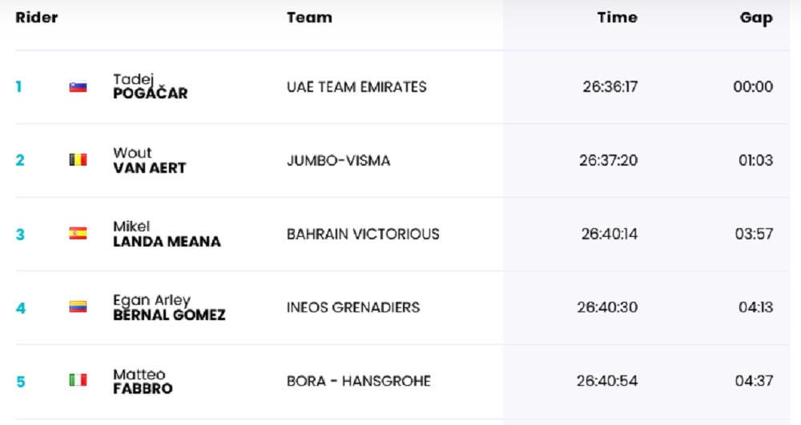
Task: Open rider Matteo Fabbro's profile
Action: (x=143, y=381)
